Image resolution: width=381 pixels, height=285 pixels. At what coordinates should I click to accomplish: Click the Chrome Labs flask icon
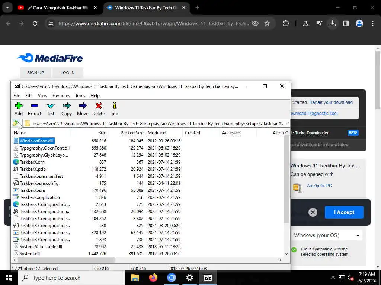click(x=306, y=23)
